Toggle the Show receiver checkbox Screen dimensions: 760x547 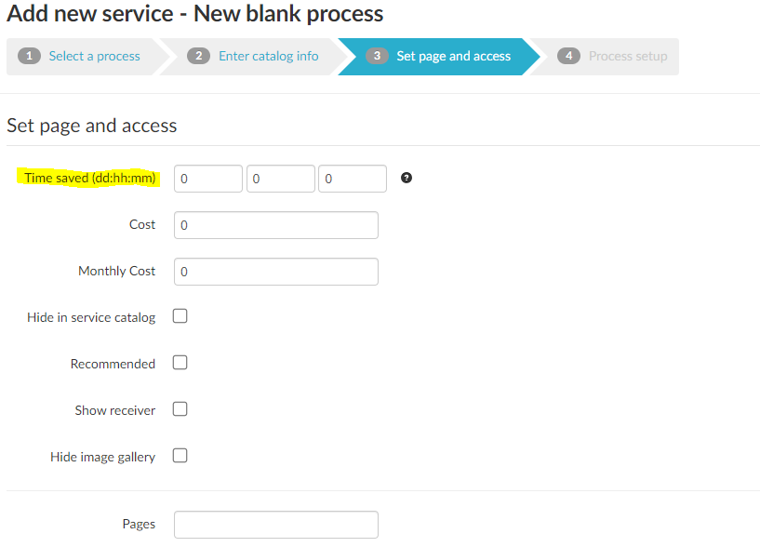180,409
